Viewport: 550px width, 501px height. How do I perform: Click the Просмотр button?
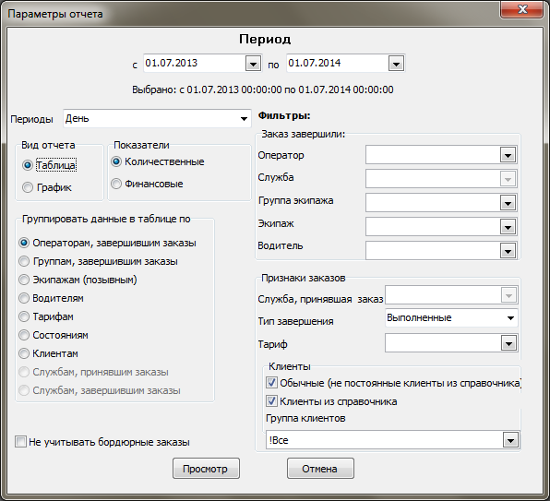click(x=206, y=469)
